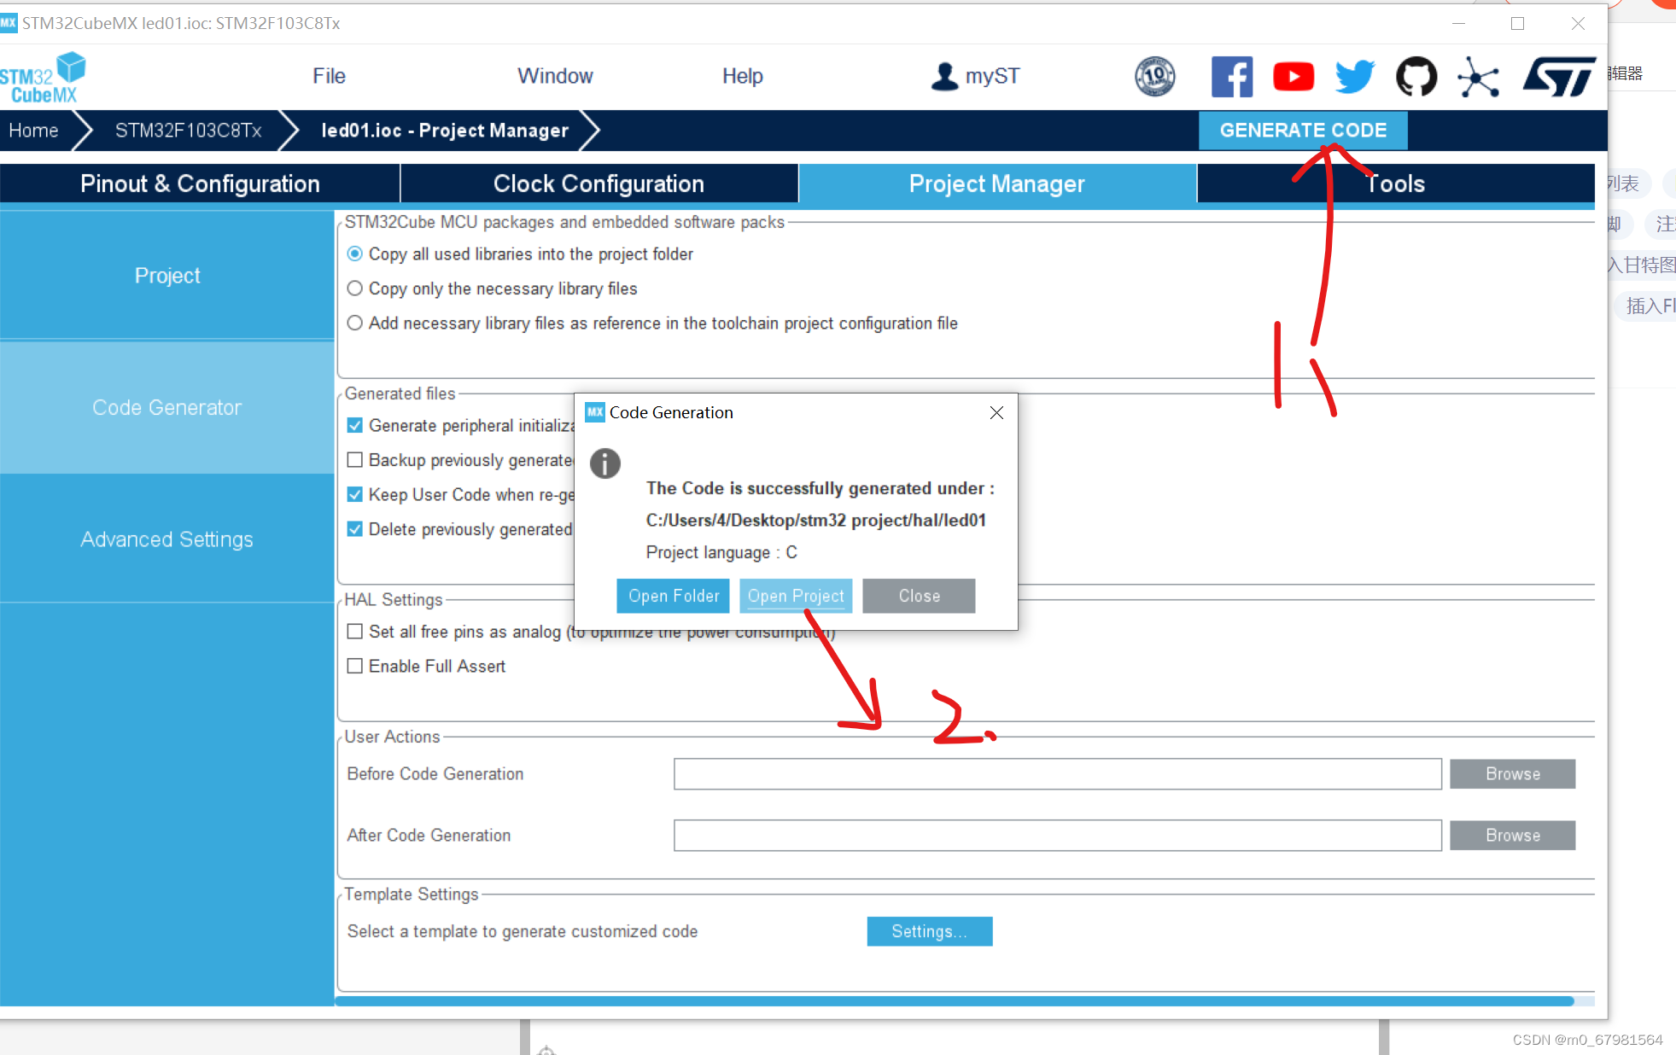Click Open Project in the dialog
The image size is (1676, 1055).
coord(796,596)
